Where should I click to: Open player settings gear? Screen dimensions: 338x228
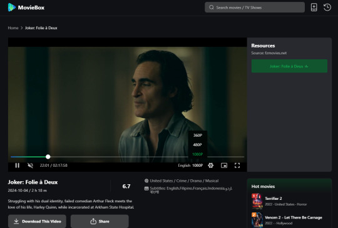coord(210,165)
